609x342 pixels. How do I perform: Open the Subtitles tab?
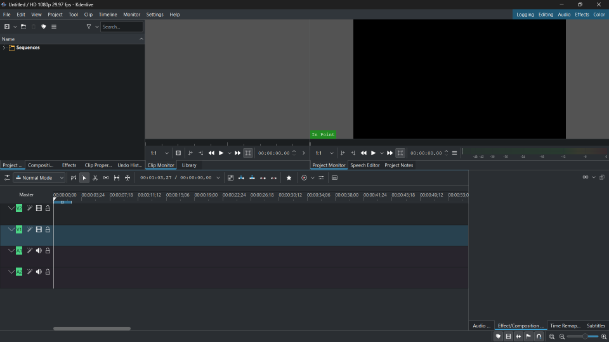pyautogui.click(x=596, y=326)
